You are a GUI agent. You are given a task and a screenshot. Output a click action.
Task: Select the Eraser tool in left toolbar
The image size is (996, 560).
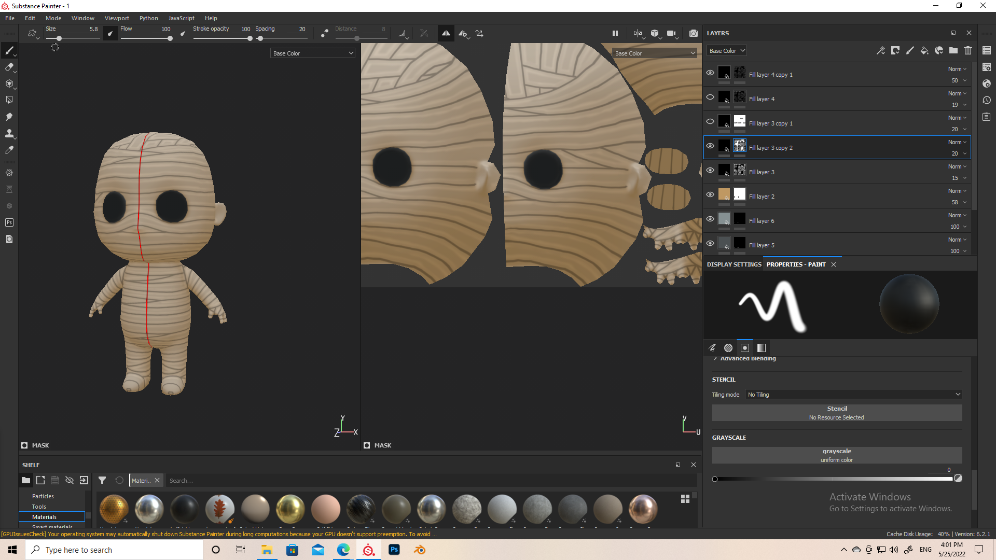tap(9, 67)
